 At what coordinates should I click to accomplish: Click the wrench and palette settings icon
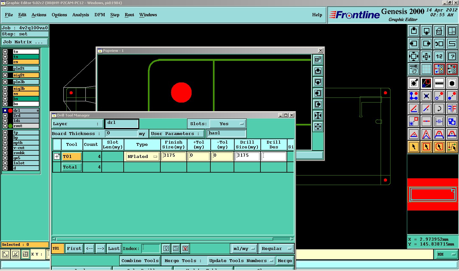414,69
